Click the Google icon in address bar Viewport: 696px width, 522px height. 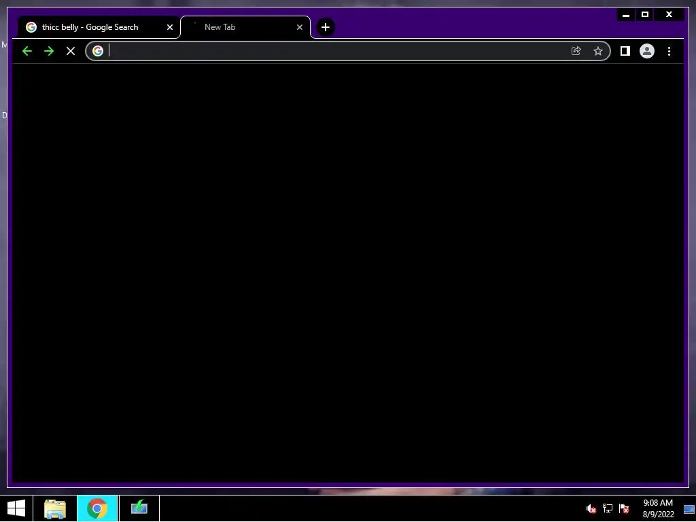click(98, 51)
